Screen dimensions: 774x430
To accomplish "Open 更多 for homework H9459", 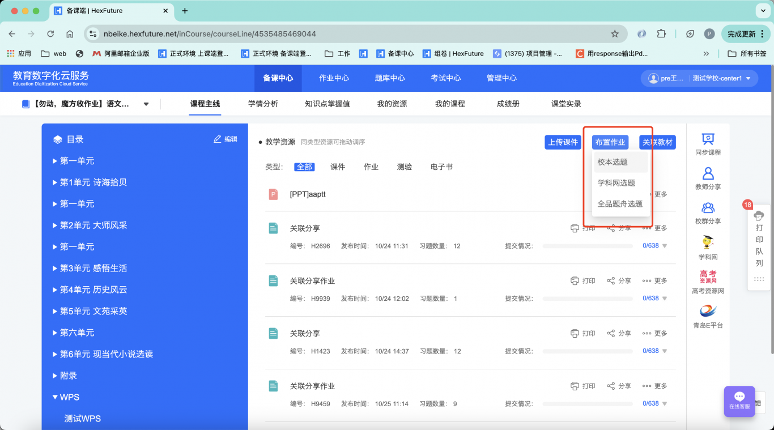I will [x=655, y=386].
